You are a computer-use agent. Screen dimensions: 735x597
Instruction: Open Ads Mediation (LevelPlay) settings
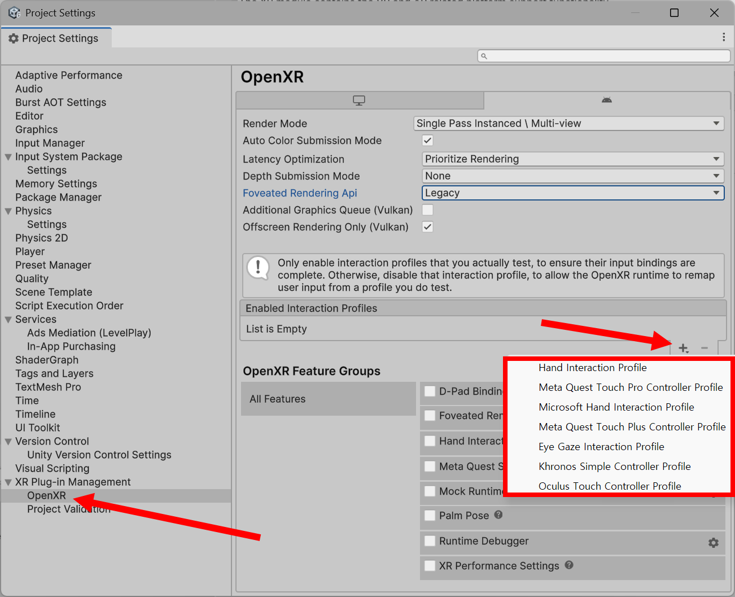[89, 333]
